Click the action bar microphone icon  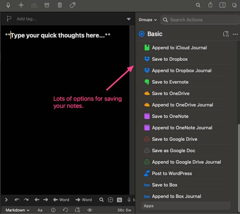(x=129, y=200)
